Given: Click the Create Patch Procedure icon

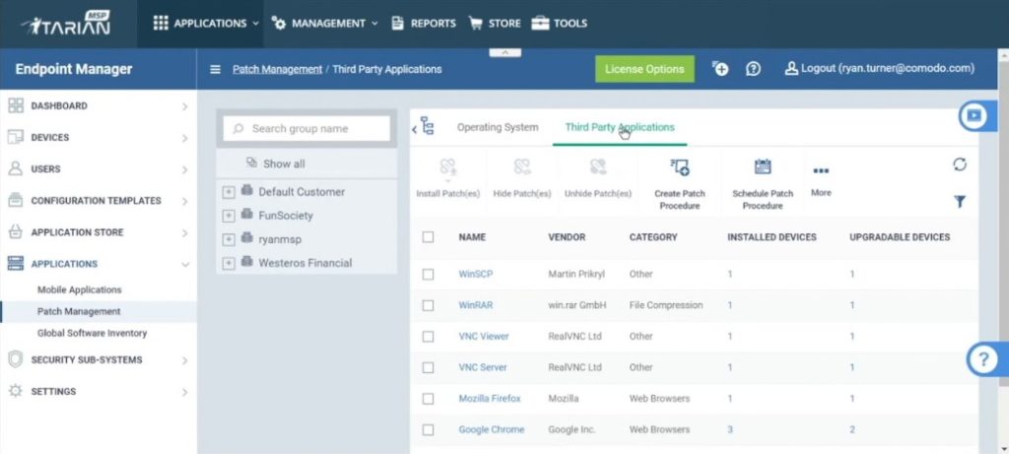Looking at the screenshot, I should pos(680,167).
